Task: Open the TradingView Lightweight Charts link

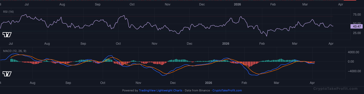Action: tap(160, 90)
